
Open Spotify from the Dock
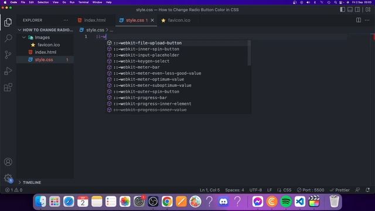pyautogui.click(x=286, y=202)
